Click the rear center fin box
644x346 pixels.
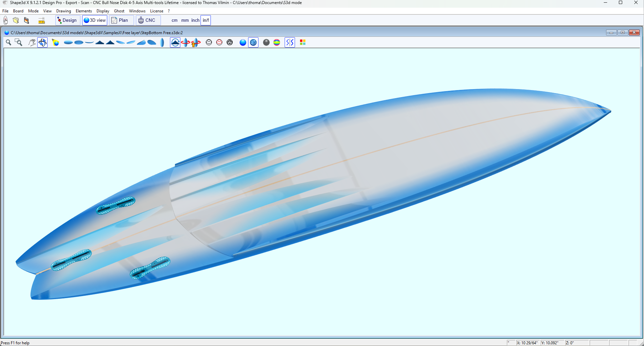pos(71,260)
